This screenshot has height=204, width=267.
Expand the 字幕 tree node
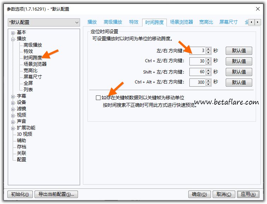[x=13, y=96]
